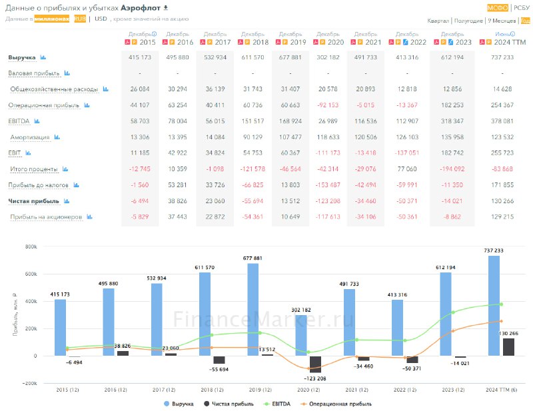
Task: Switch period to 9 Месяцев
Action: click(502, 21)
